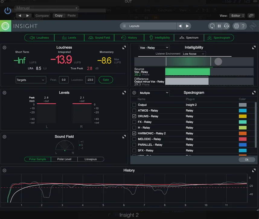
Task: Toggle the History module tab
Action: tap(129, 38)
